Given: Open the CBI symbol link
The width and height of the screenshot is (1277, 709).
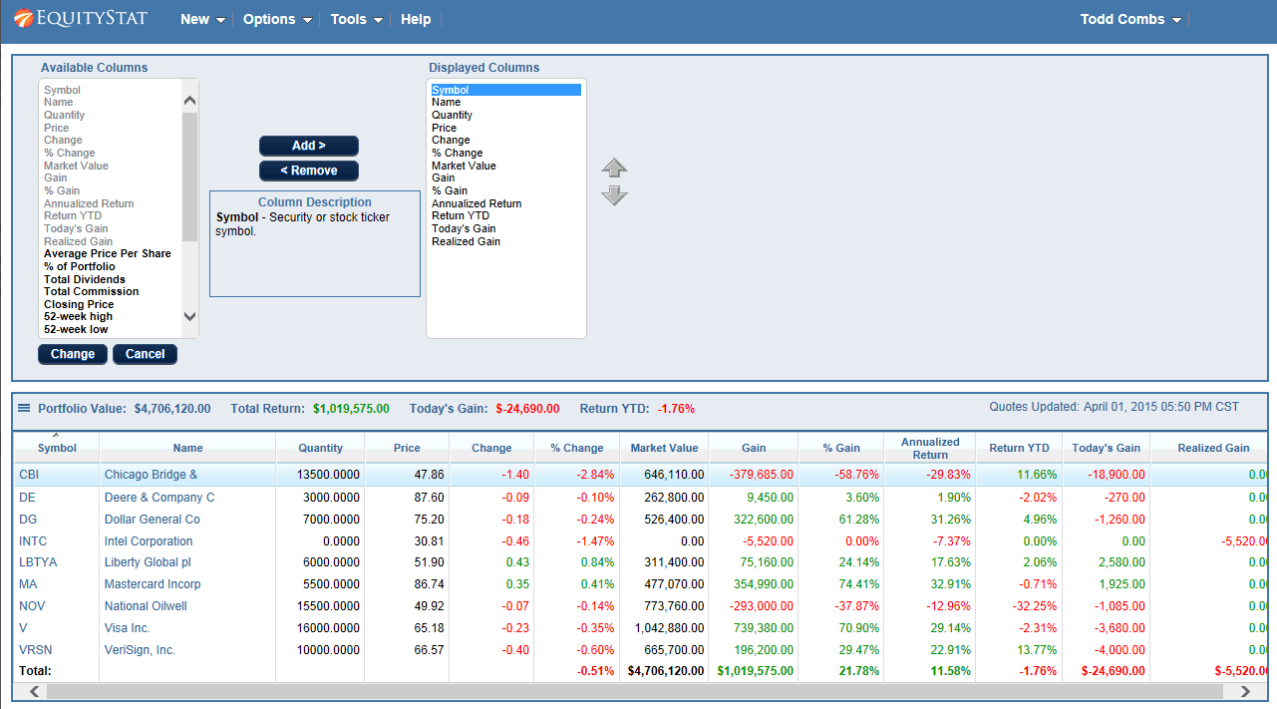Looking at the screenshot, I should [x=29, y=475].
